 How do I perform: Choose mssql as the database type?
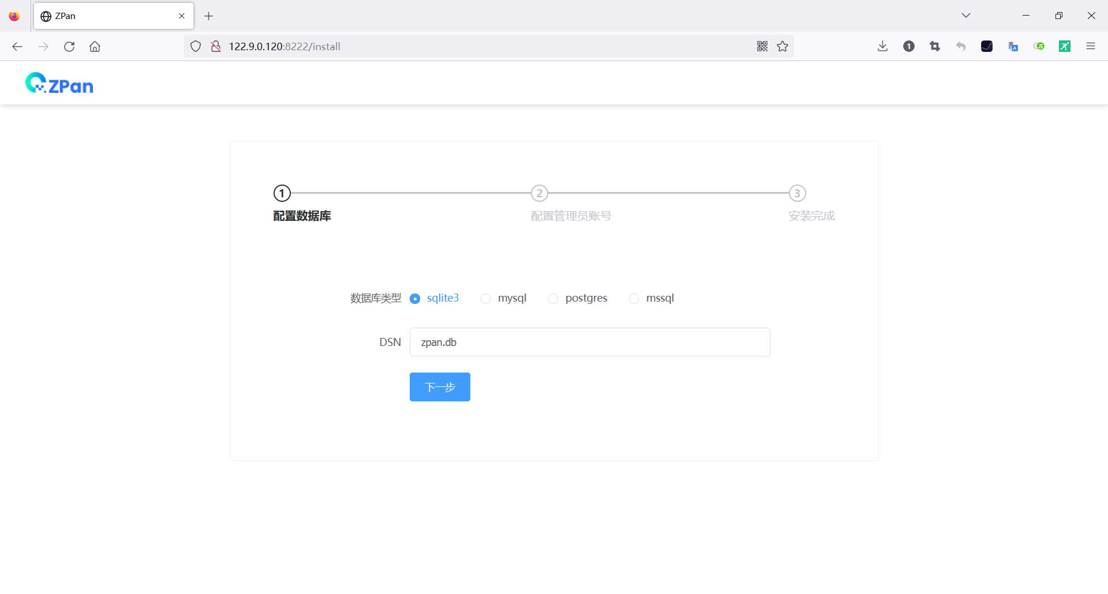pyautogui.click(x=634, y=298)
